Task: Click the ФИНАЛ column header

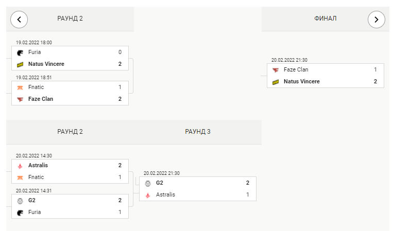Action: (x=326, y=19)
